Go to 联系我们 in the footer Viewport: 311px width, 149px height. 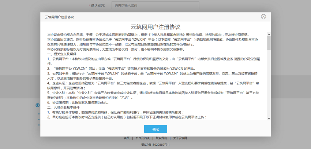161,138
